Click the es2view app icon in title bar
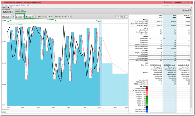 click(3, 2)
